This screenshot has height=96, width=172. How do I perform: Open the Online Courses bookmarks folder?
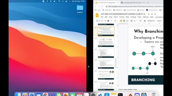(130, 10)
